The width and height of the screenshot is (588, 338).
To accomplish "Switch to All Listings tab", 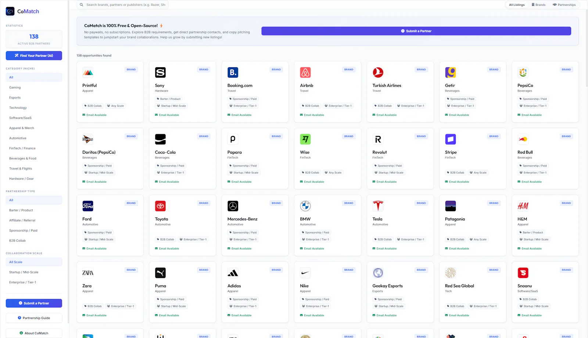I will [517, 5].
